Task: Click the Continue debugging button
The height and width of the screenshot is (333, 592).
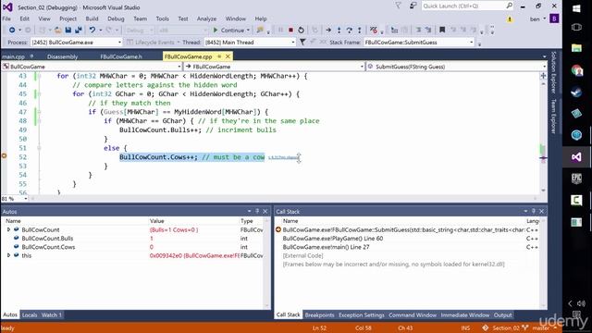Action: tap(229, 31)
